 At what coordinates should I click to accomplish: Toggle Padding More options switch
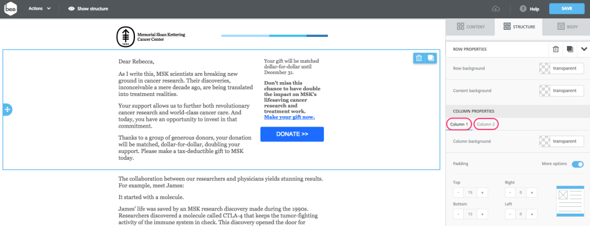[x=577, y=164]
